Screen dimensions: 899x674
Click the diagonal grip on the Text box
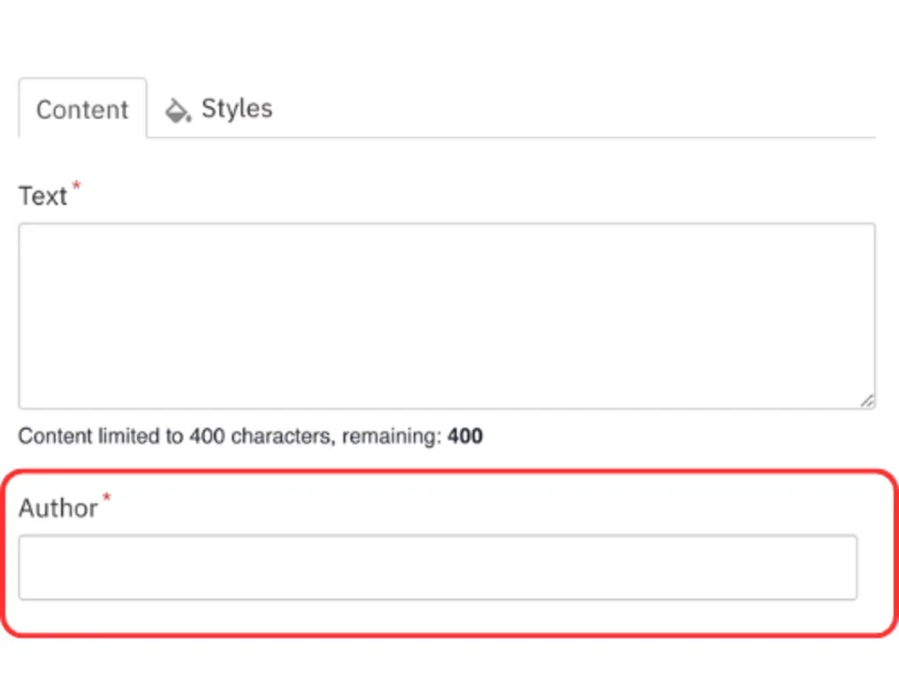(867, 401)
